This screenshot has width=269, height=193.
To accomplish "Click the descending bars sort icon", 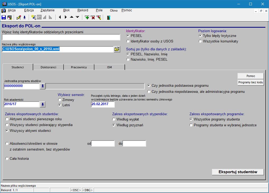I will click(x=50, y=17).
